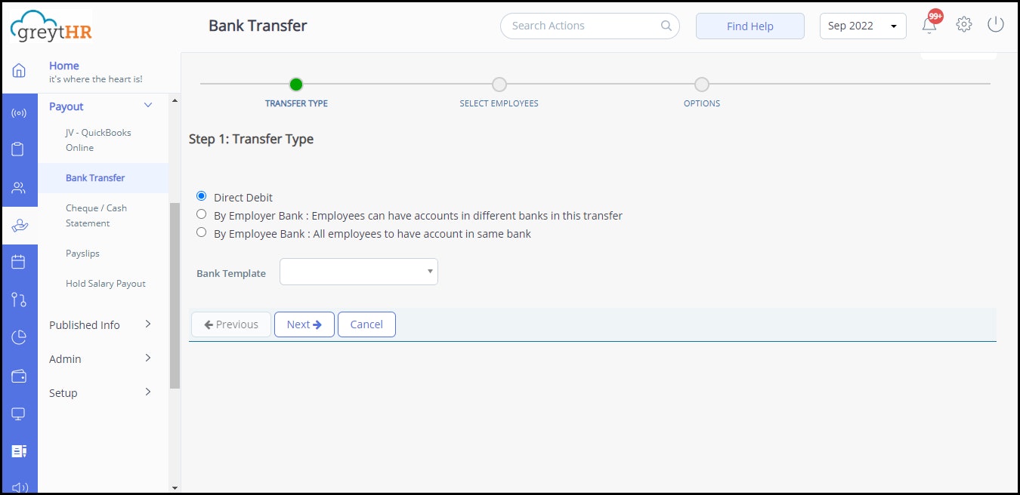Open the settings gear icon
Screen dimensions: 1020x495
pos(963,25)
